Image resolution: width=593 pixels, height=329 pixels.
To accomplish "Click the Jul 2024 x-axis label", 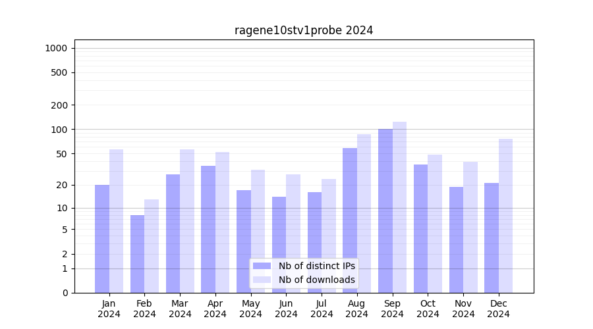I will (x=322, y=309).
